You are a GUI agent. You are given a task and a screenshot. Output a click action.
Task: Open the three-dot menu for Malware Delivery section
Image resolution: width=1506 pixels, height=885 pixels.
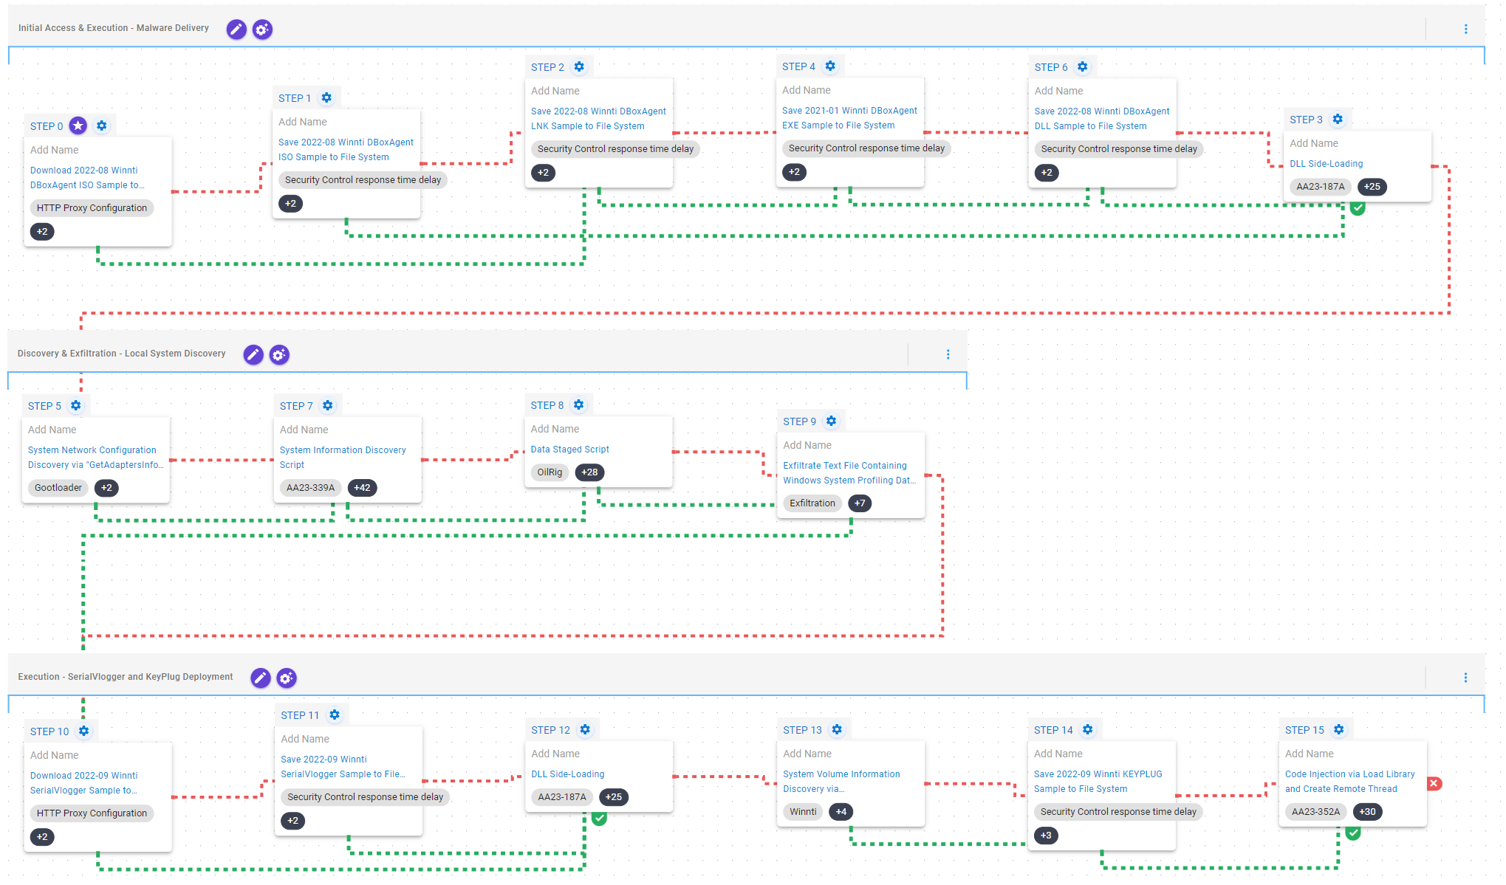click(x=1465, y=29)
